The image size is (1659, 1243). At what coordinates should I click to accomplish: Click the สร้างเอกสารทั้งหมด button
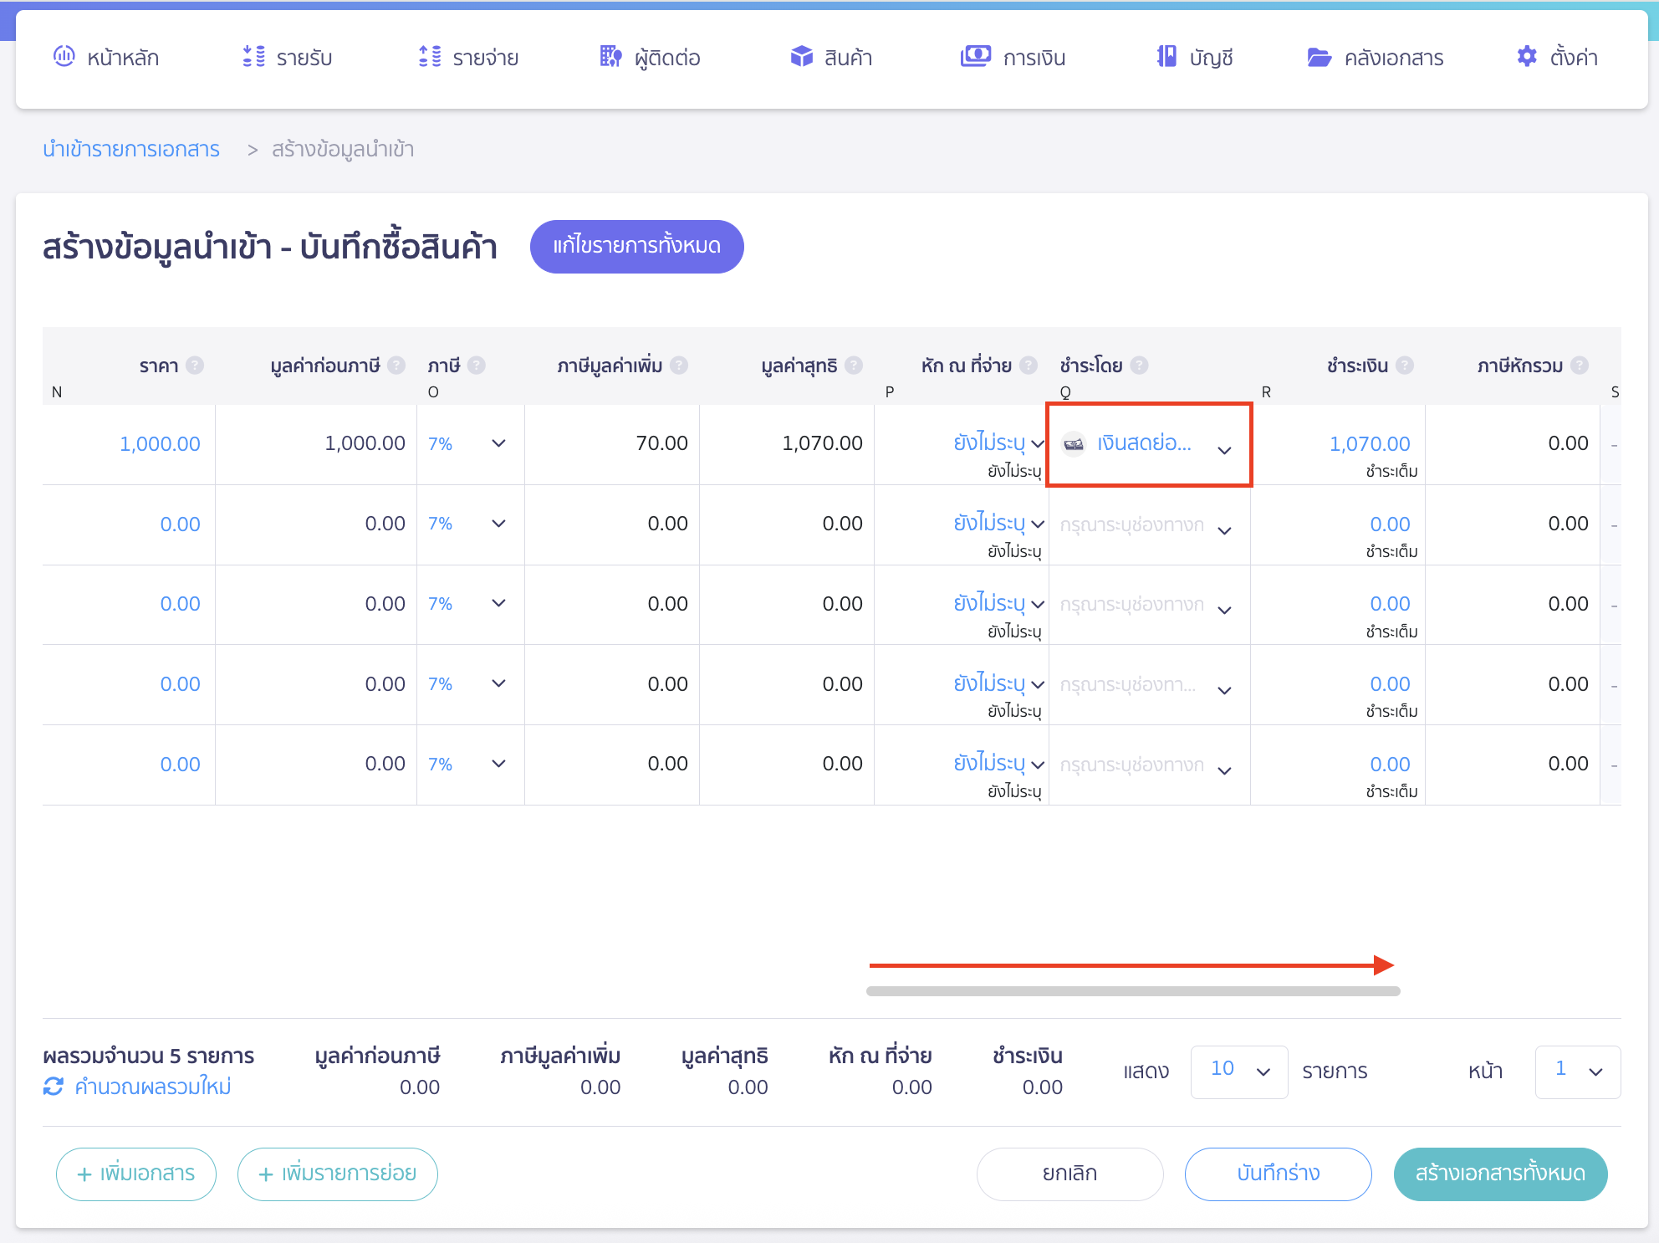pos(1499,1174)
